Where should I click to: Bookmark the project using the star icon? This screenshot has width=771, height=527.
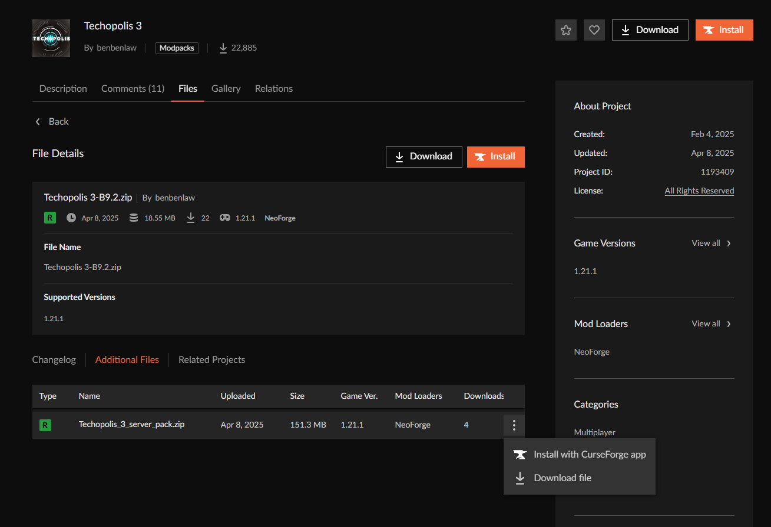[565, 29]
